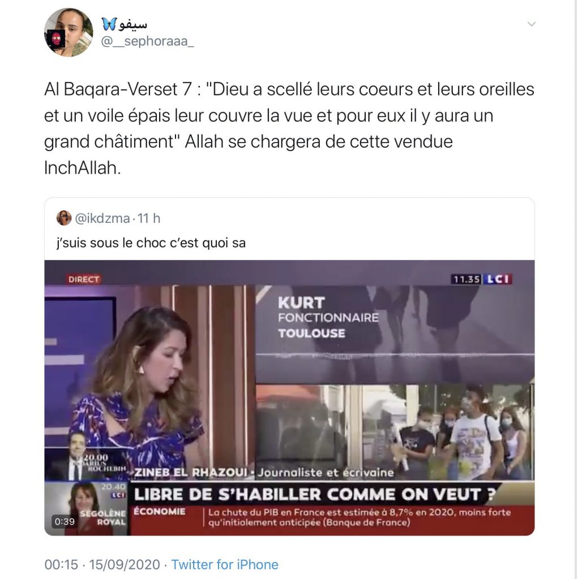Viewport: 578px width, 579px height.
Task: Open the 00:15 · 15/09/2020 timestamp
Action: click(x=102, y=564)
